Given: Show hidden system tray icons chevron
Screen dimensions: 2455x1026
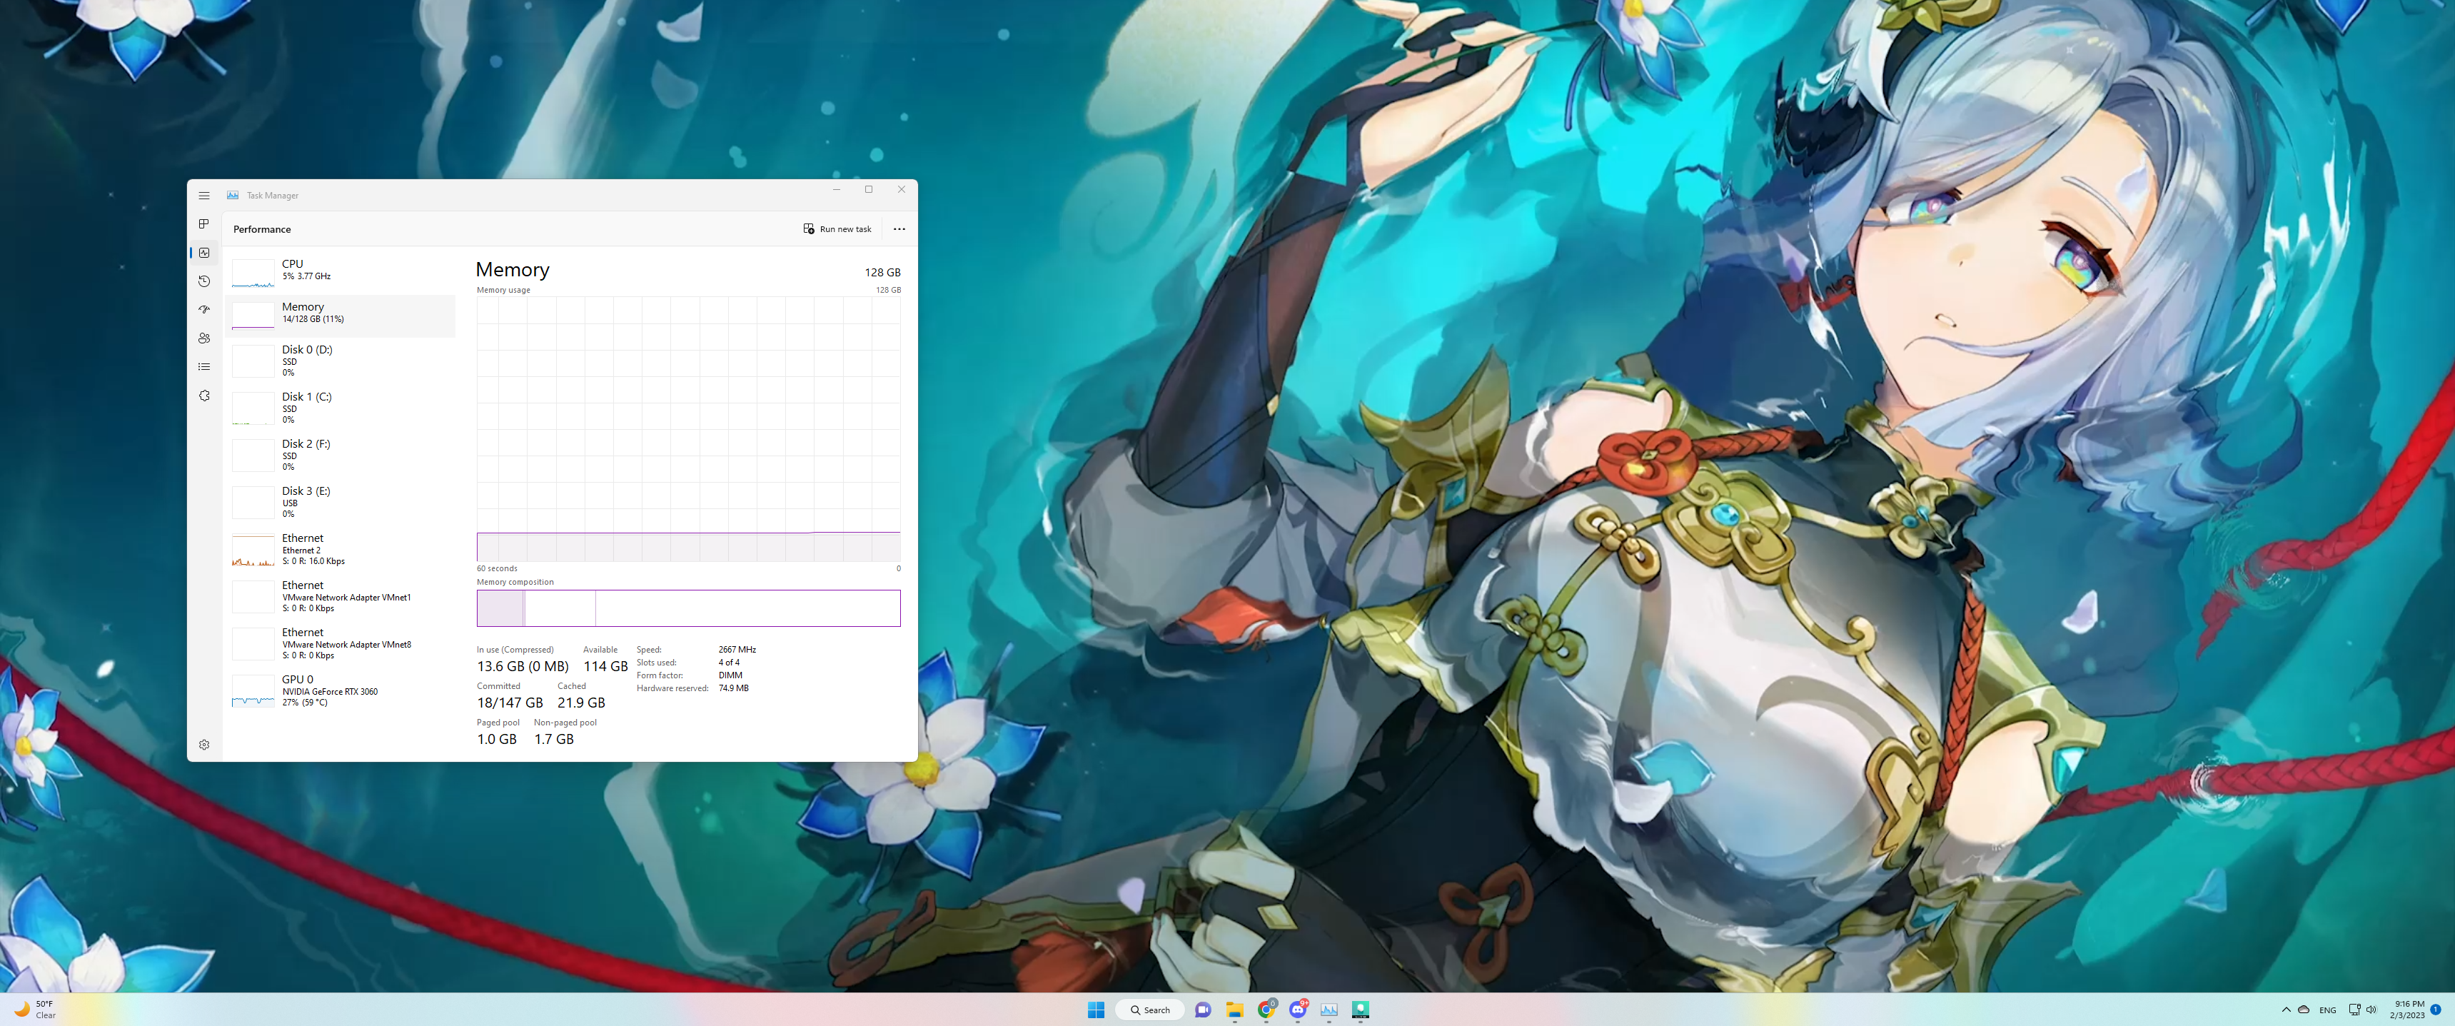Looking at the screenshot, I should coord(2287,1010).
